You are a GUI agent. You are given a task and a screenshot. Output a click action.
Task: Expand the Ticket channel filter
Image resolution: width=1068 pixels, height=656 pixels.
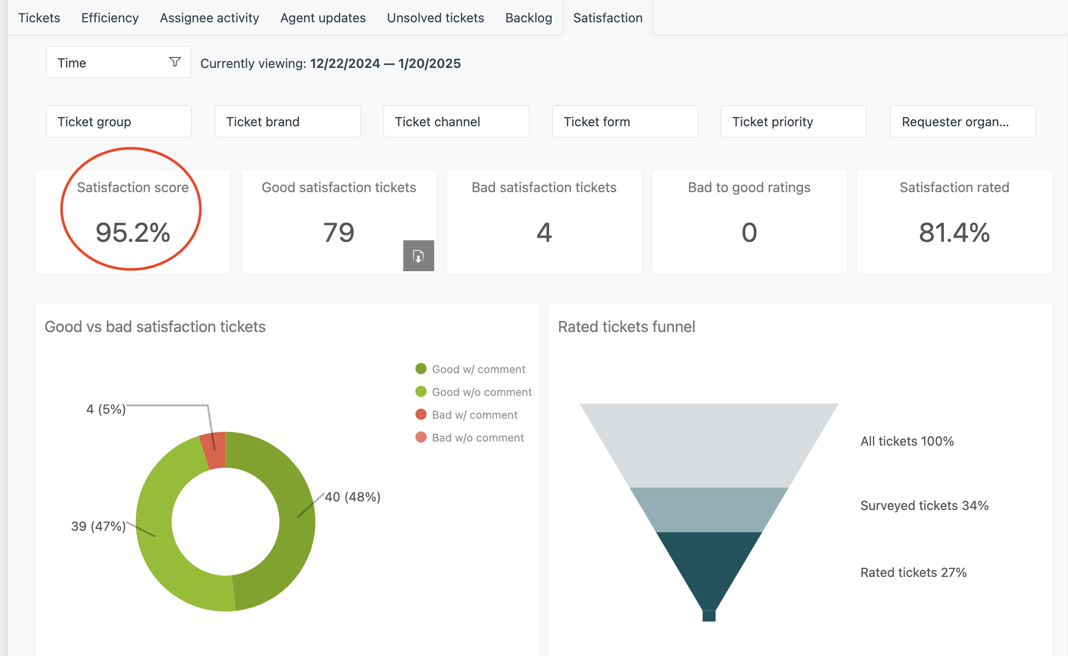click(x=456, y=122)
